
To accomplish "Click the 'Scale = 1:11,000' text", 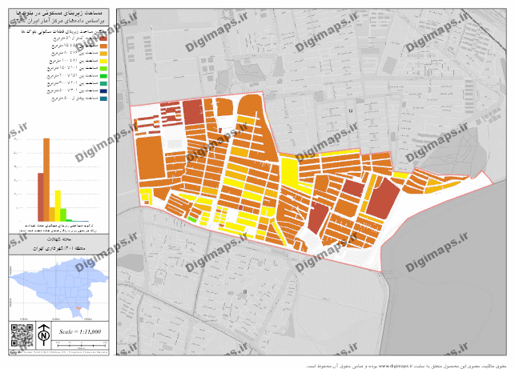I will pyautogui.click(x=80, y=331).
